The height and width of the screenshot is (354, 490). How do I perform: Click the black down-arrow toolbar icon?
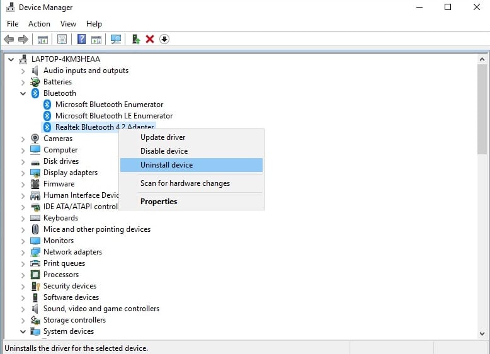pyautogui.click(x=164, y=39)
